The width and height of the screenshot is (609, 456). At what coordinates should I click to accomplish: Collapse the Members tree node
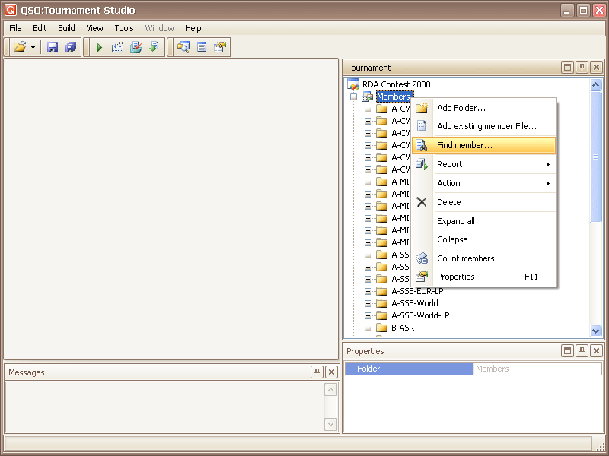353,97
